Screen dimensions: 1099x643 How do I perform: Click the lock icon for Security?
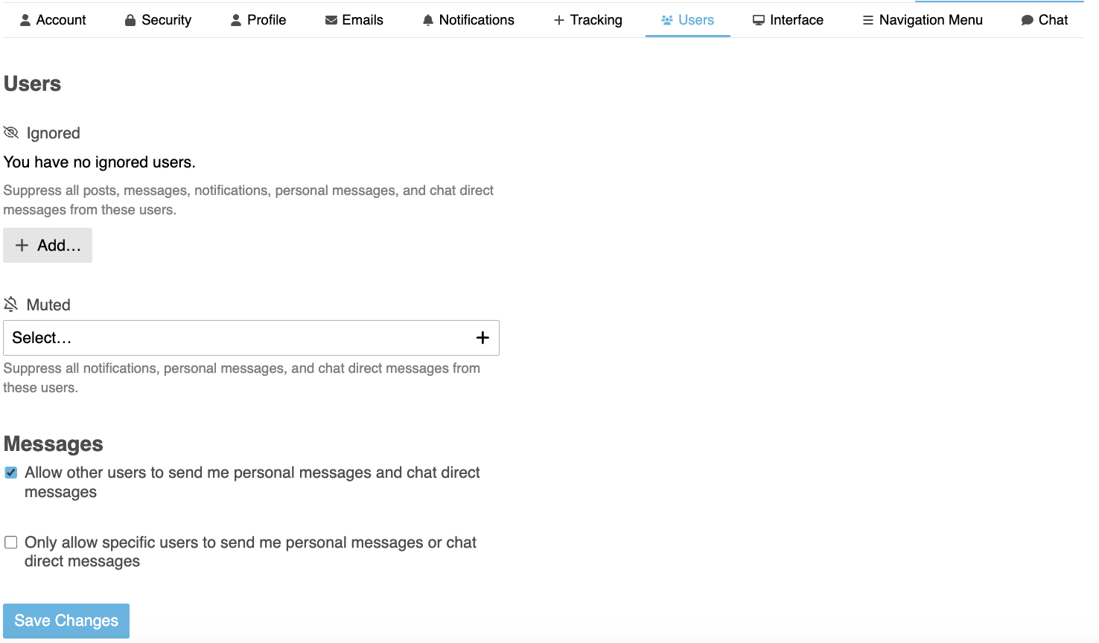pos(130,20)
